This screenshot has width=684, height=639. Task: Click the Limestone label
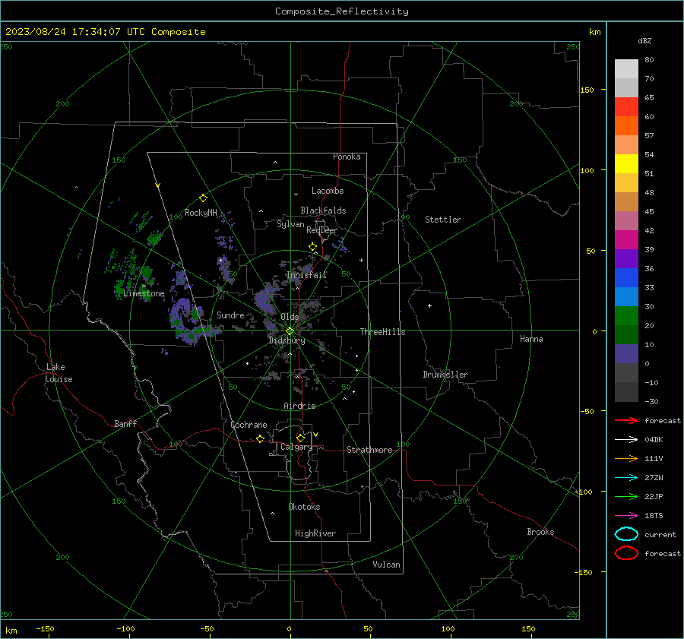tap(144, 293)
